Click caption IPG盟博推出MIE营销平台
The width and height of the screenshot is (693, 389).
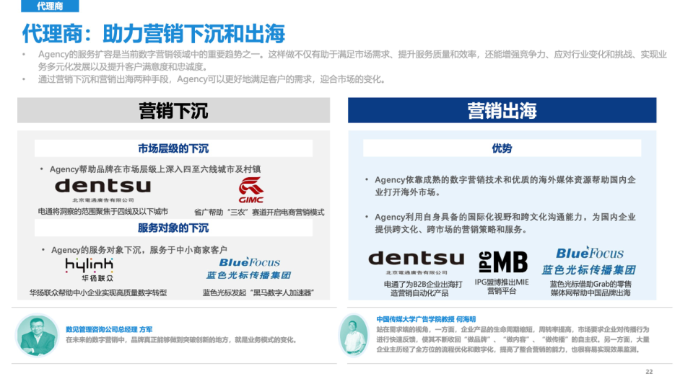[502, 286]
